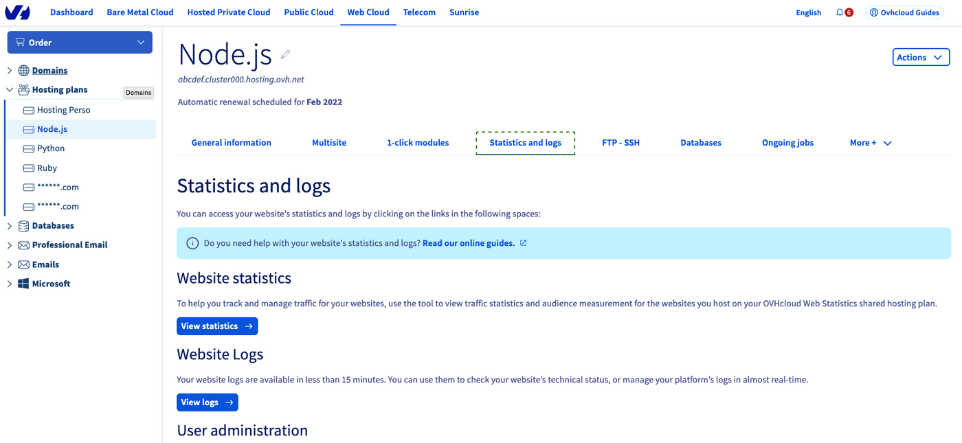Click the pencil icon to rename Node.js

286,54
